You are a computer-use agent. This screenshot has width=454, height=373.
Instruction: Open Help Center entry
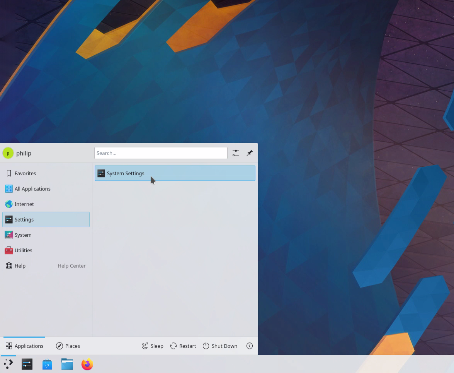coord(46,266)
